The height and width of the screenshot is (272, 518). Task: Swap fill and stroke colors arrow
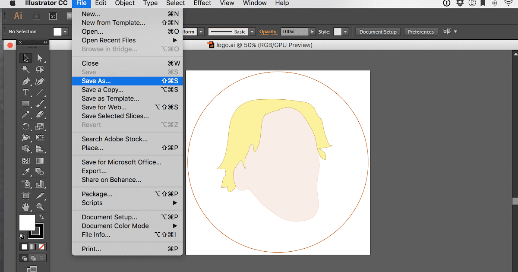click(x=41, y=217)
